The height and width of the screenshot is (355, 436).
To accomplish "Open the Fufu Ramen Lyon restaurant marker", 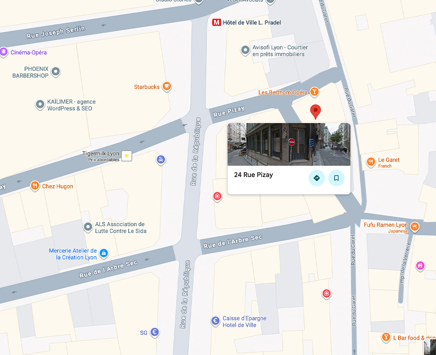I will pos(415,227).
